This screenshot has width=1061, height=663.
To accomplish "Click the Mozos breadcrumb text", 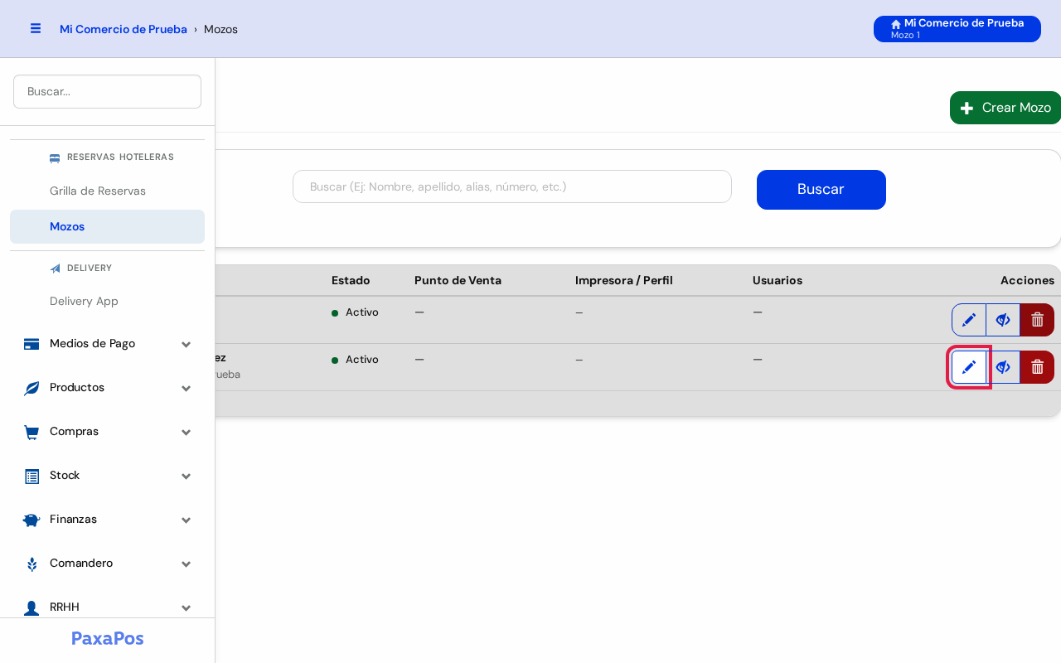I will click(x=220, y=29).
